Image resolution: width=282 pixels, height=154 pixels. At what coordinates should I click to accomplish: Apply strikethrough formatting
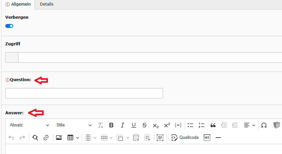point(145,125)
